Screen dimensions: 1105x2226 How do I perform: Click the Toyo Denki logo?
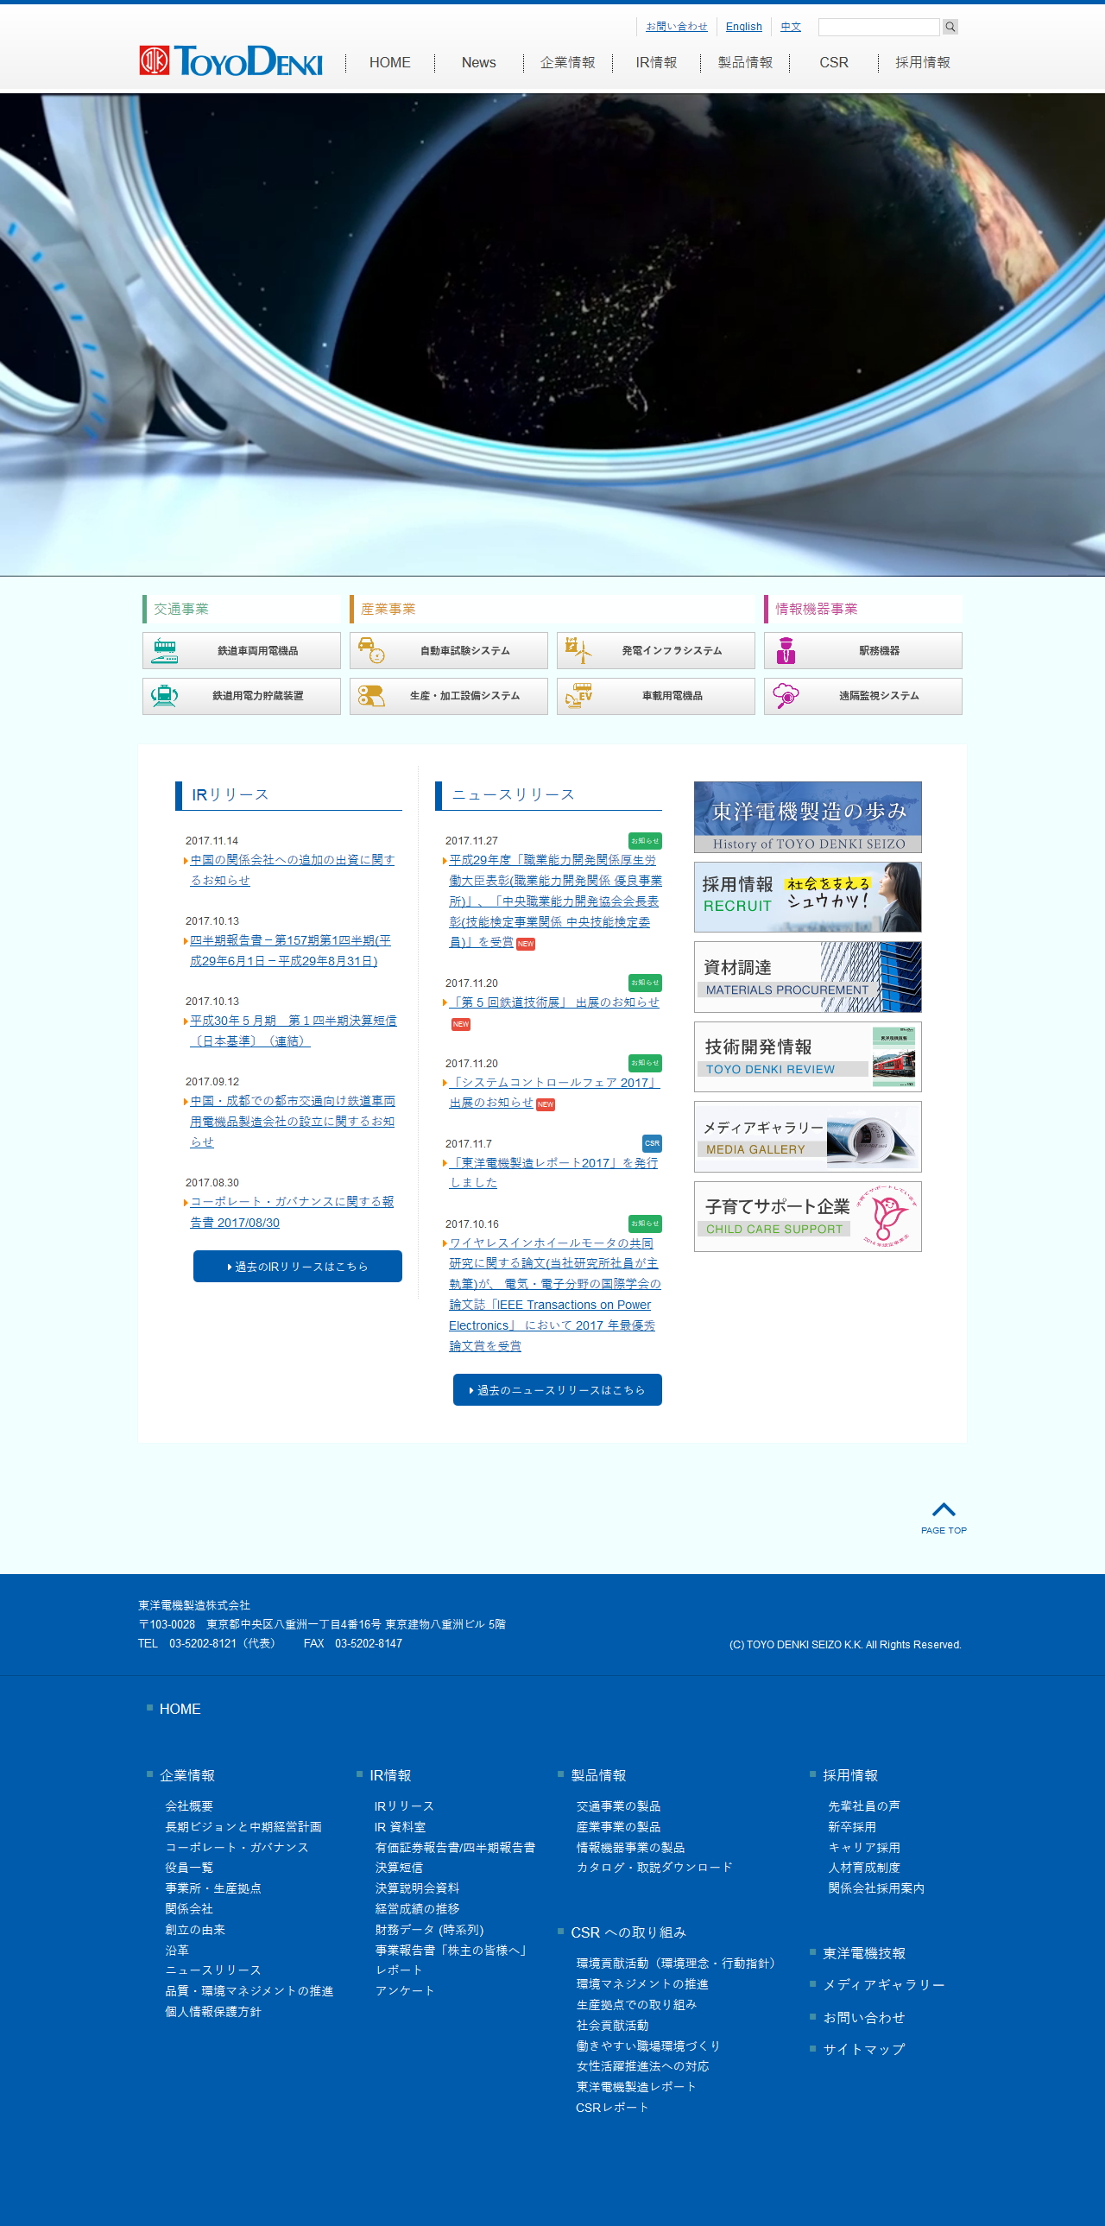click(230, 60)
